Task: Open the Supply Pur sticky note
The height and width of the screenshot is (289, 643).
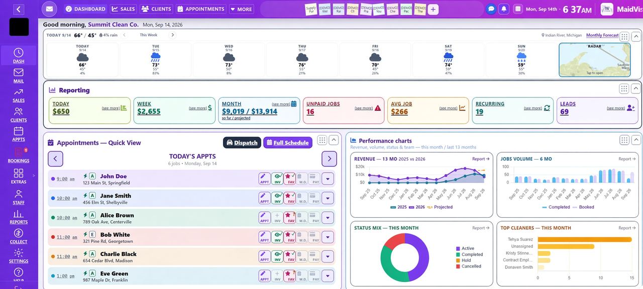Action: pyautogui.click(x=311, y=9)
